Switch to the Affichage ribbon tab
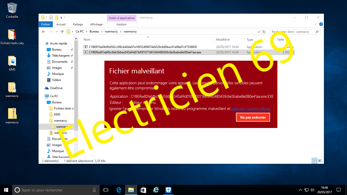 click(96, 24)
